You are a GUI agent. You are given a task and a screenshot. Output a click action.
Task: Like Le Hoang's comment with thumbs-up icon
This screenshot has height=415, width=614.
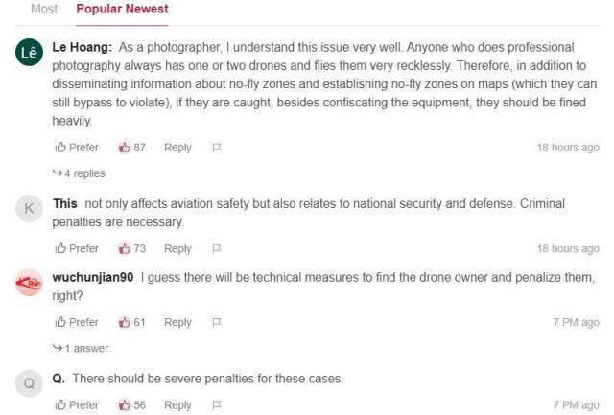[x=60, y=148]
